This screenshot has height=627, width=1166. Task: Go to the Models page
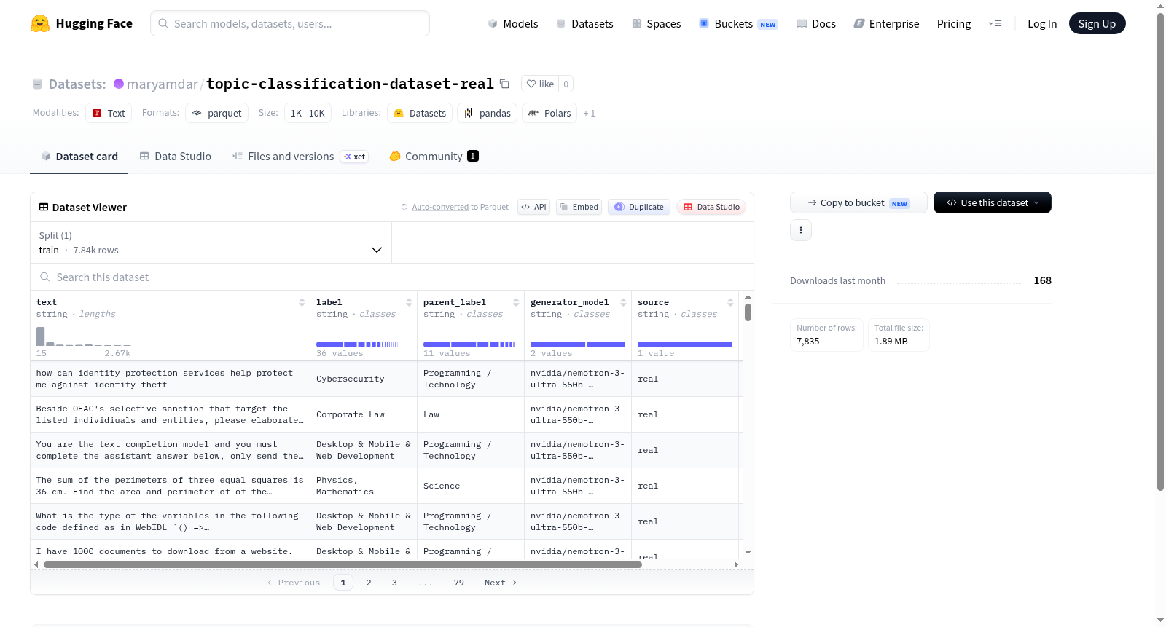513,23
